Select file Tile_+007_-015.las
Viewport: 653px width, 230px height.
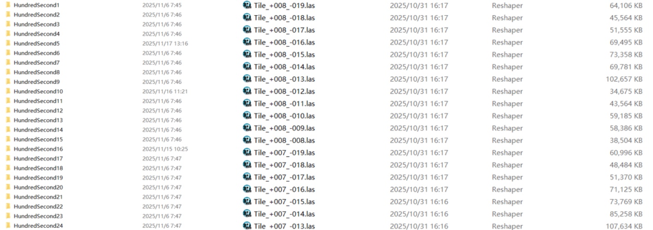pos(284,201)
